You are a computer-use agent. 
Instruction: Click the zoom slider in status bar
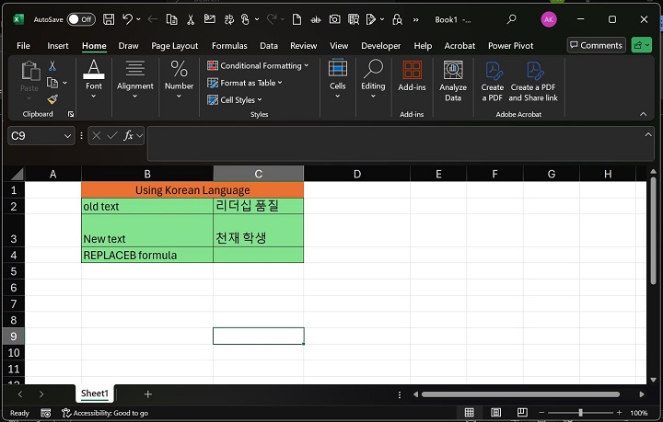point(579,413)
